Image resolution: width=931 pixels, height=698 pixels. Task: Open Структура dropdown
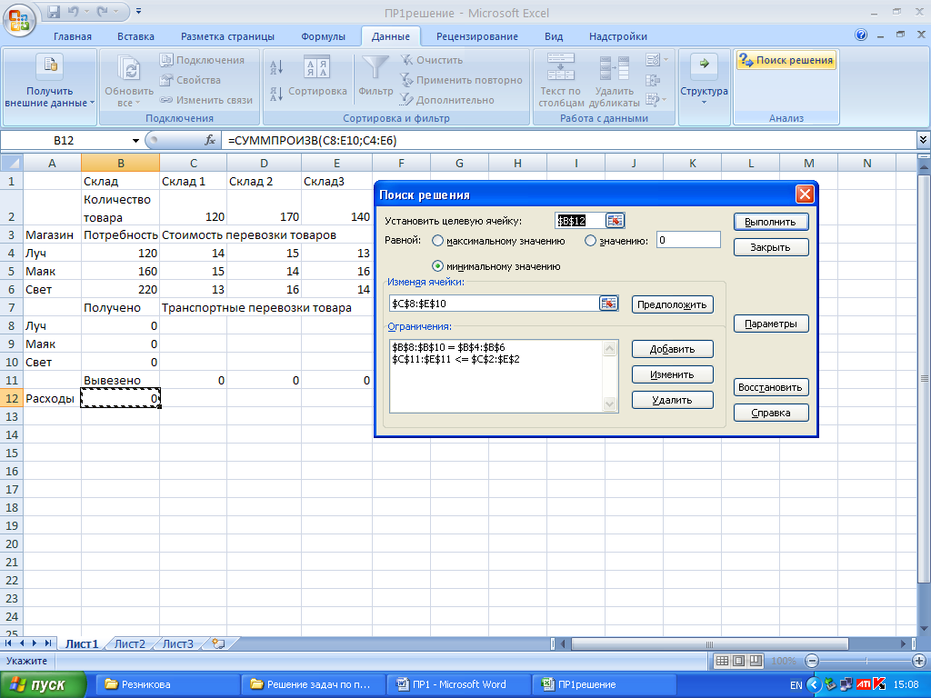pos(704,80)
